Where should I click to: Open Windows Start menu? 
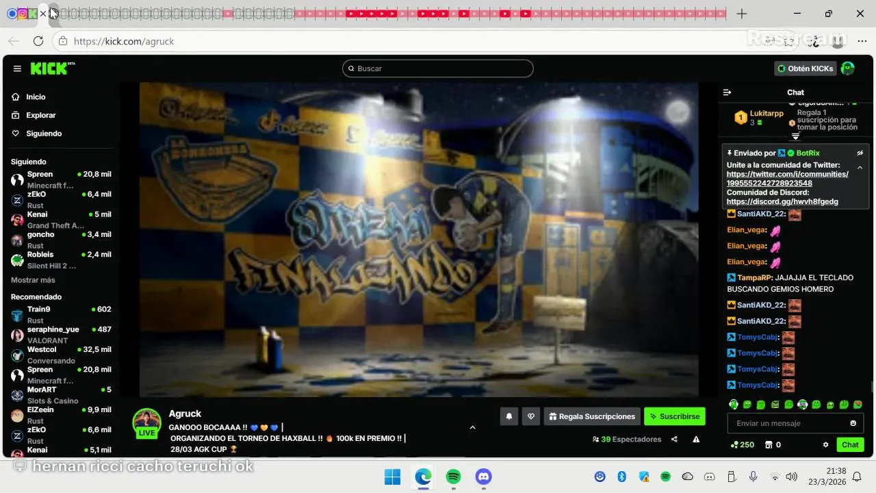pyautogui.click(x=393, y=477)
